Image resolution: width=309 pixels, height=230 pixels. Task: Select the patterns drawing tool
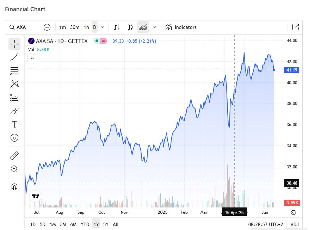pos(14,84)
